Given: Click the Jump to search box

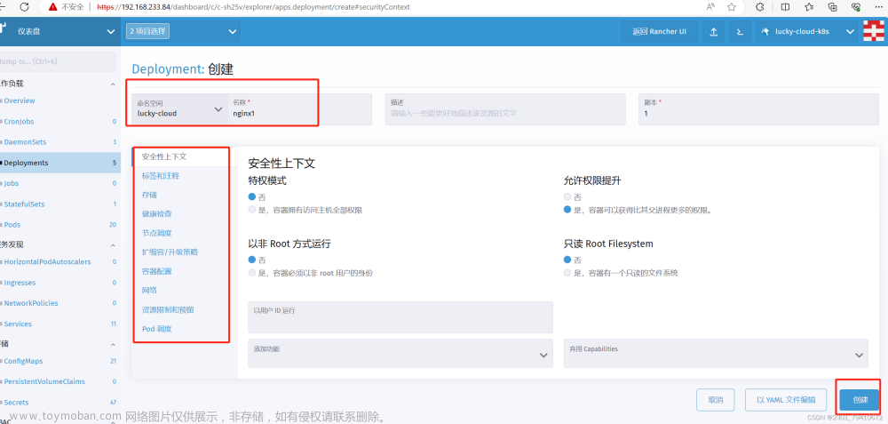Looking at the screenshot, I should tap(58, 61).
